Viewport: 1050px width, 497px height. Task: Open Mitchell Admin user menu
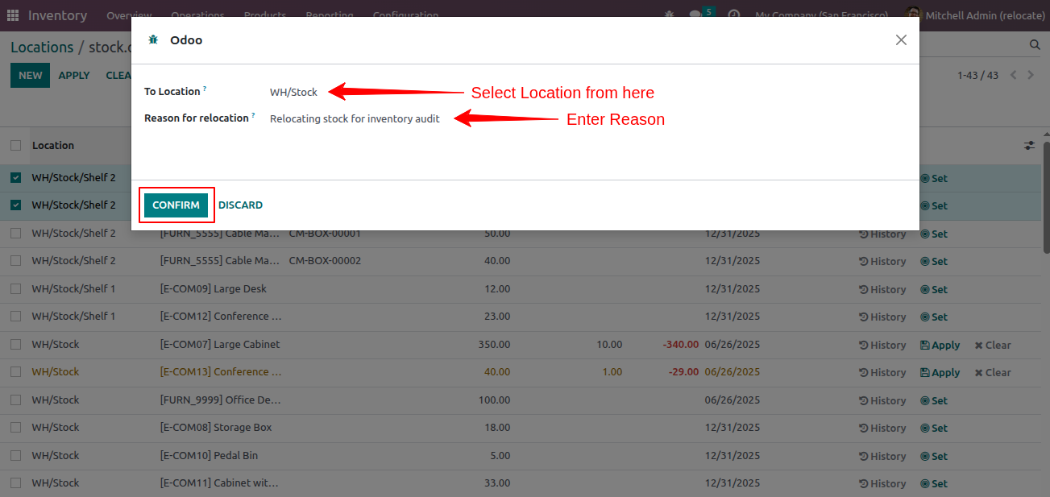(974, 15)
